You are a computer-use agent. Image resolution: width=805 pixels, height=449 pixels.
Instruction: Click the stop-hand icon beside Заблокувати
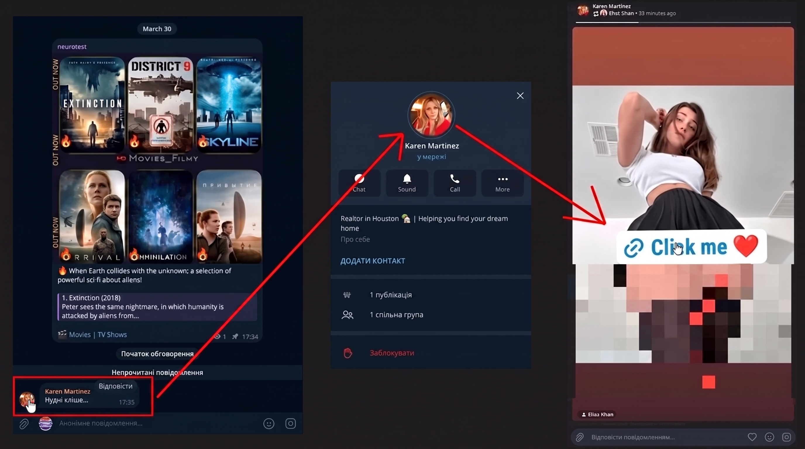click(348, 353)
